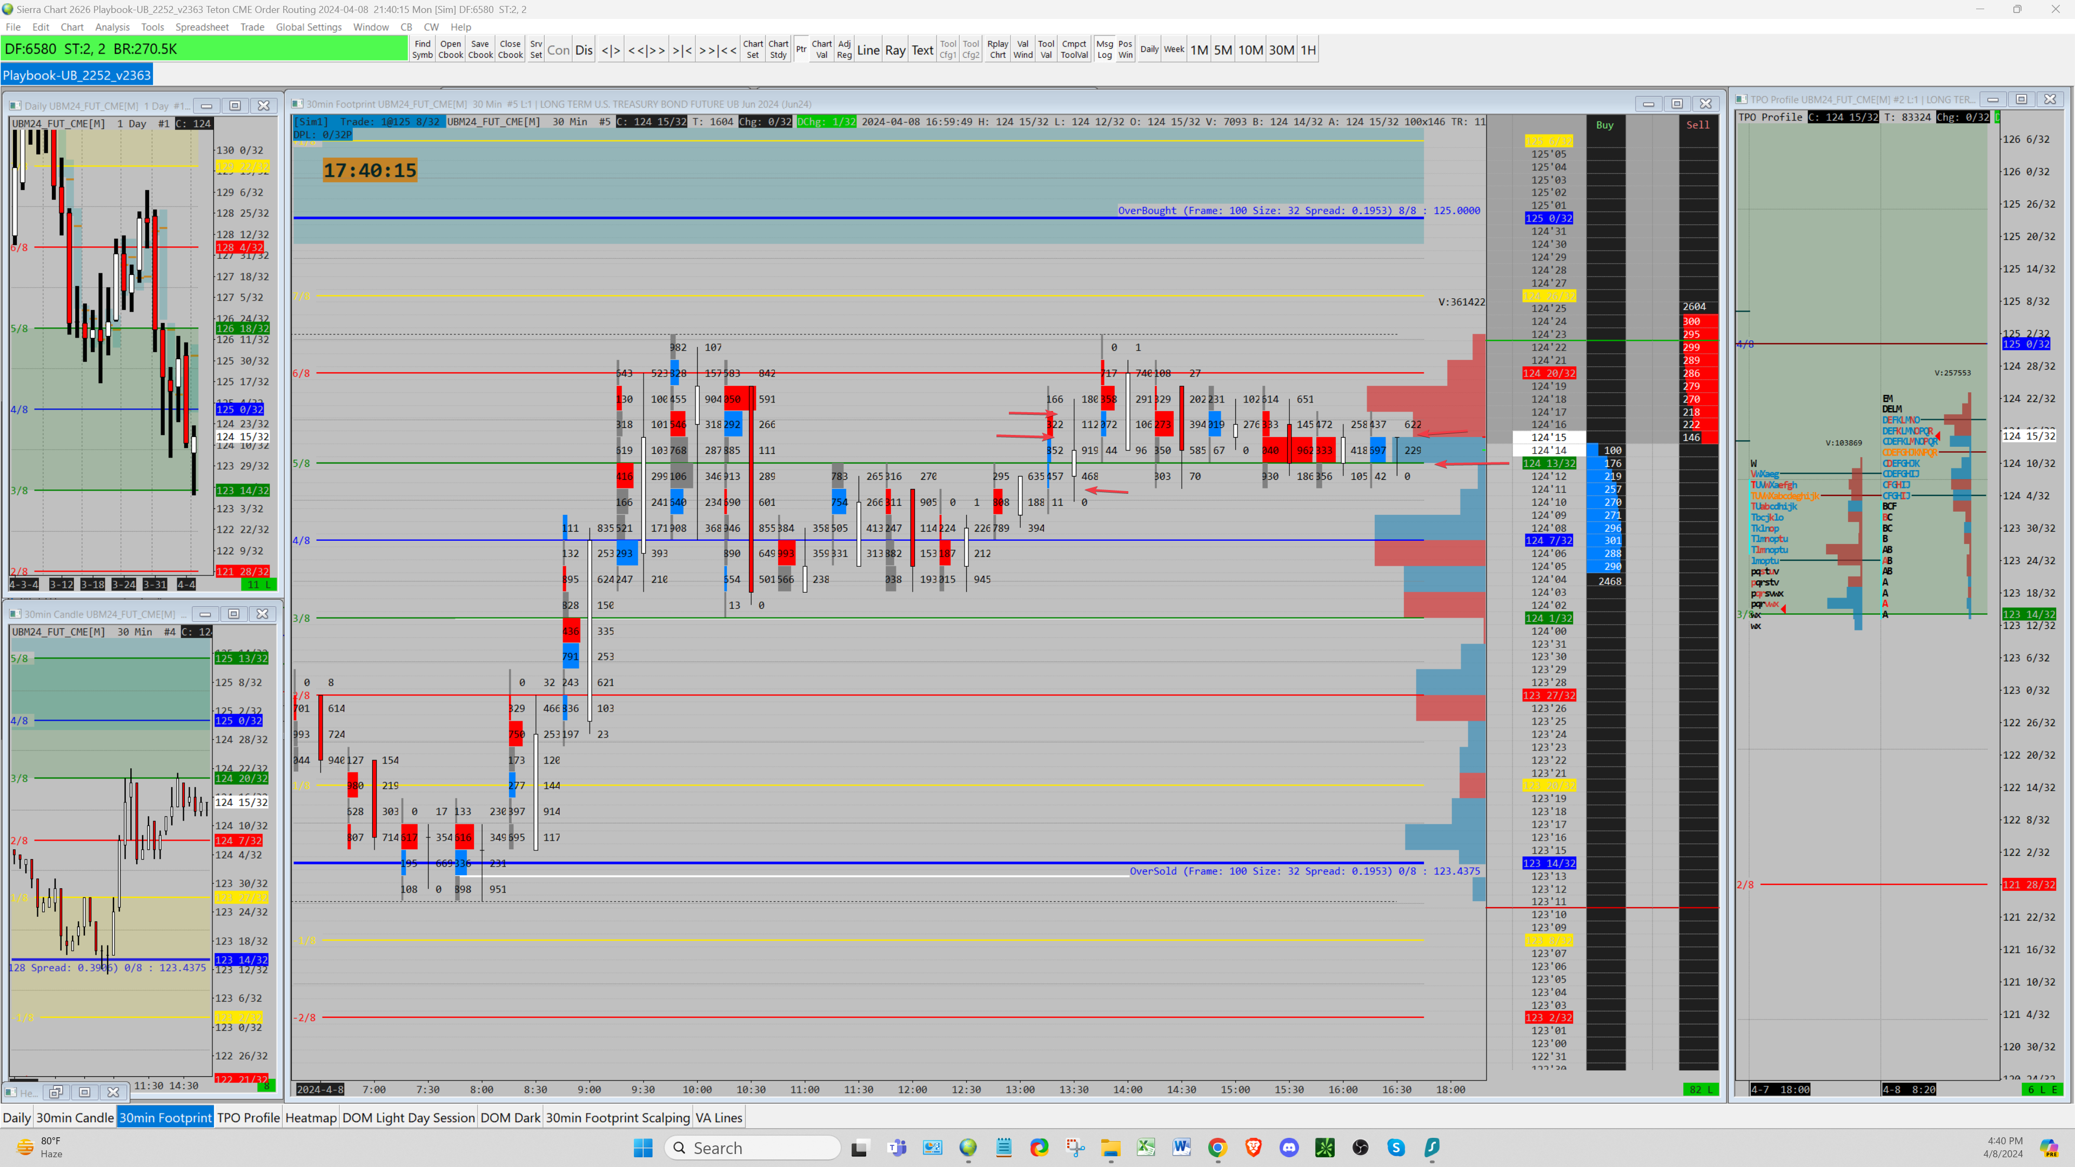This screenshot has height=1167, width=2075.
Task: Switch to the DOM Dark tab
Action: tap(510, 1117)
